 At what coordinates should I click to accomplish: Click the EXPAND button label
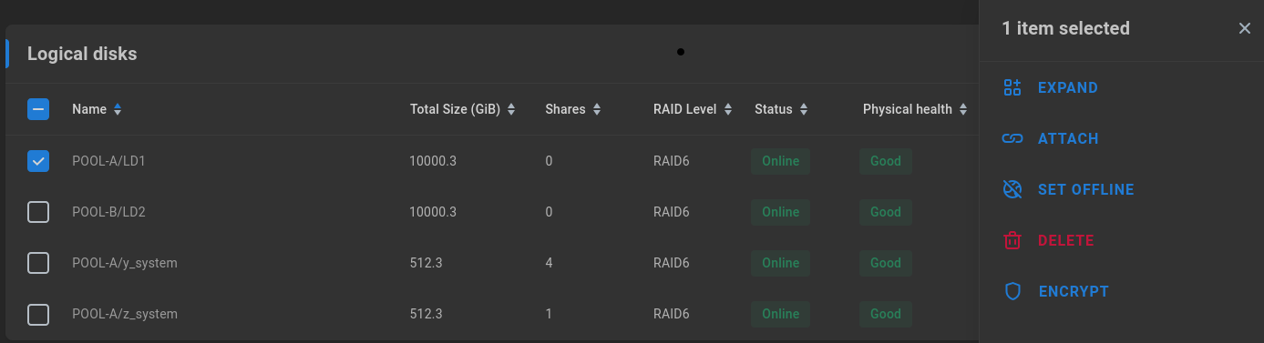pyautogui.click(x=1067, y=87)
